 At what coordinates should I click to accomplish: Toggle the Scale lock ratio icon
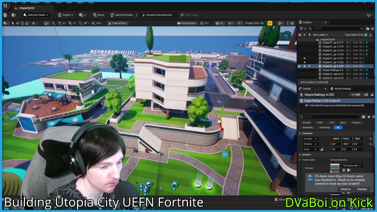click(322, 149)
